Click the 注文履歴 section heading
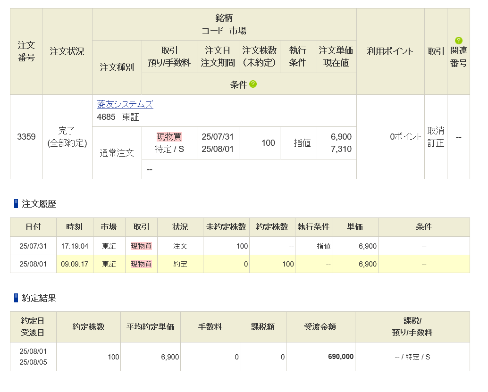The height and width of the screenshot is (392, 488). pos(39,204)
